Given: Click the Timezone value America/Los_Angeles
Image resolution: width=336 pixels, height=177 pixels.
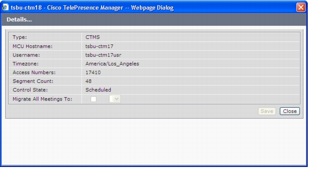Looking at the screenshot, I should [112, 64].
